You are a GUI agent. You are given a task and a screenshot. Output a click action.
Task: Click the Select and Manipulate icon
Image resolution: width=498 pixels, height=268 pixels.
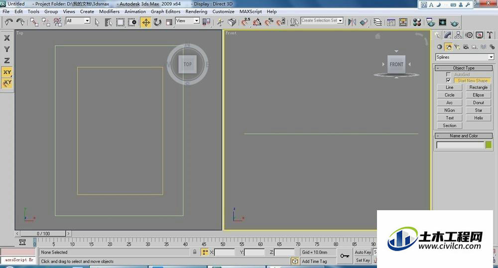220,22
